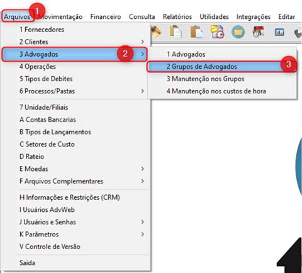Screen dimensions: 302x273
Task: Select the 3 Advogados menu entry
Action: click(74, 54)
